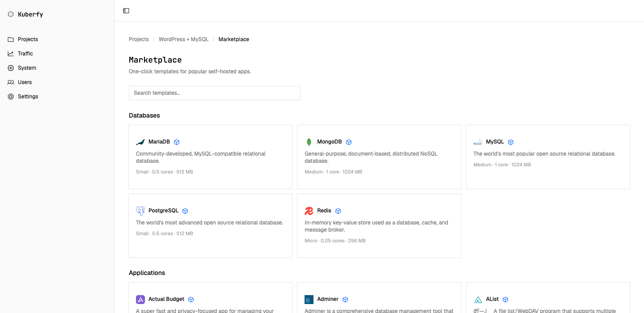Click MariaDB's 'Small · 0.5 cores · 512 MB' spec
Viewport: 644px width, 313px height.
(x=165, y=172)
